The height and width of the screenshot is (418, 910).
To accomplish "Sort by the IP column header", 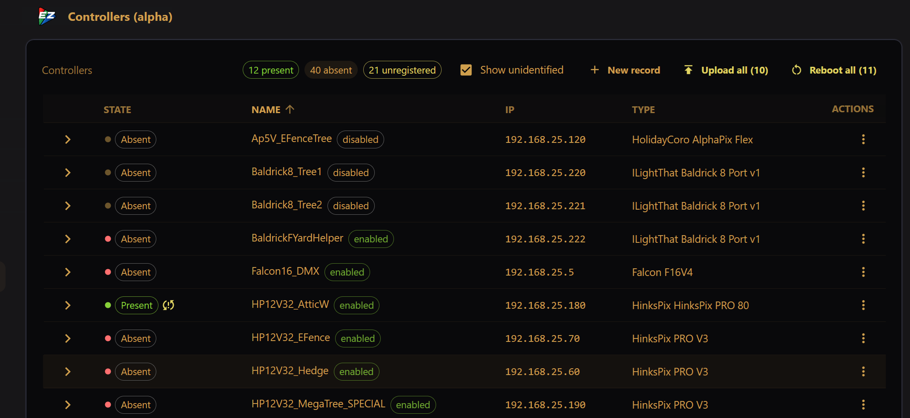I will (x=510, y=110).
